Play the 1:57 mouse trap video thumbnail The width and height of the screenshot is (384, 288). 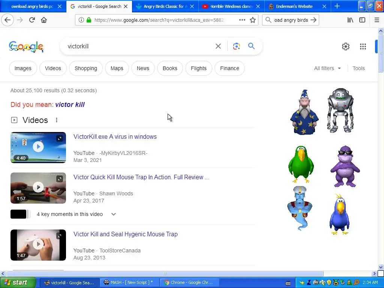(x=38, y=188)
